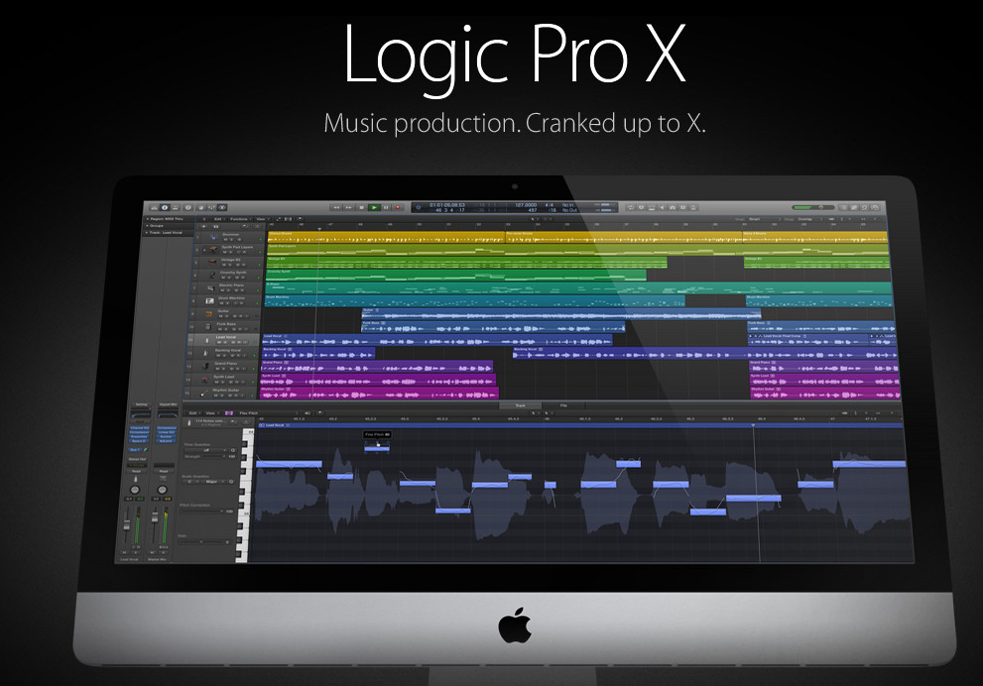Select the Drum Machine track icon
Screen dimensions: 983x686
pos(210,301)
